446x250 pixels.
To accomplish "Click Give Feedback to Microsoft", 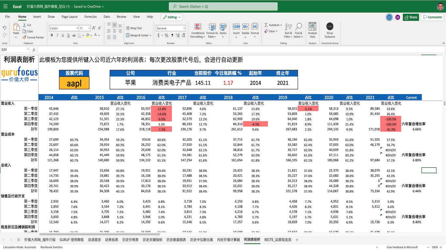I will pyautogui.click(x=402, y=247).
